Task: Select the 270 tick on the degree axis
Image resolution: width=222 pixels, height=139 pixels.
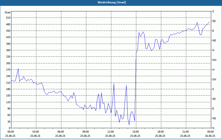Action: [8, 70]
